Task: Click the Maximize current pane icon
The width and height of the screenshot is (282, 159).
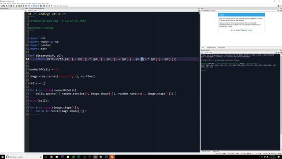Action: tap(44, 6)
